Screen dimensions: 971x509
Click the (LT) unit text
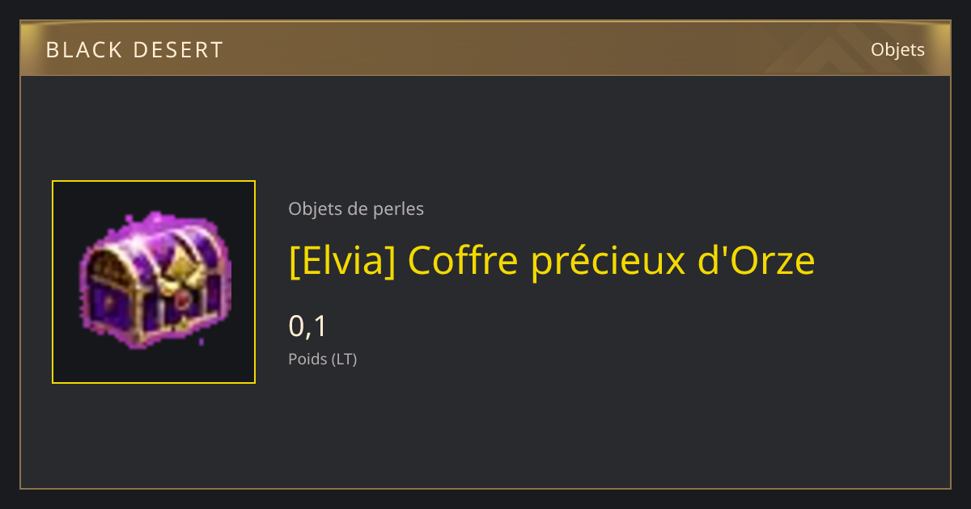pos(344,360)
